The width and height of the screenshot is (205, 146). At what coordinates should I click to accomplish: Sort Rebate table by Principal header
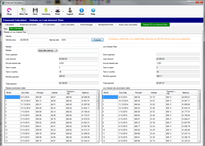(43, 93)
